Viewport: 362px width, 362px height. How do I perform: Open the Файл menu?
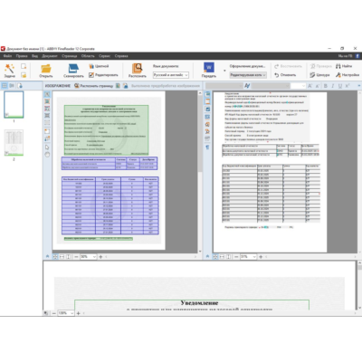[7, 56]
